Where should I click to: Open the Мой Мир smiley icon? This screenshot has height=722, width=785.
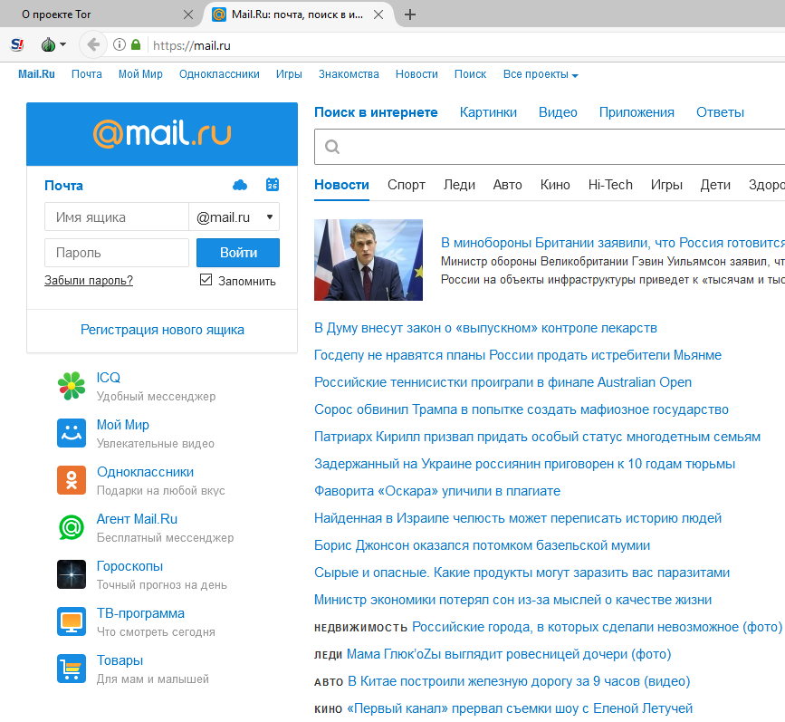pyautogui.click(x=72, y=433)
